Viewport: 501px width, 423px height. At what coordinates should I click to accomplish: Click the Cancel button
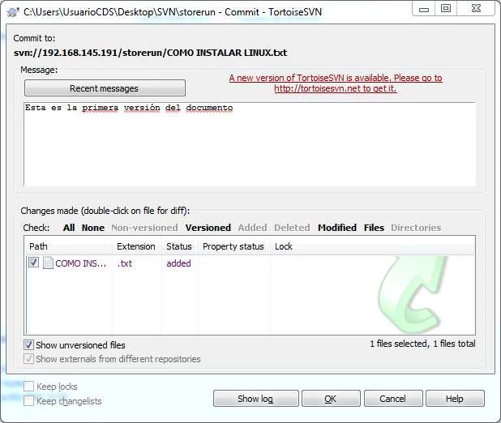click(393, 399)
